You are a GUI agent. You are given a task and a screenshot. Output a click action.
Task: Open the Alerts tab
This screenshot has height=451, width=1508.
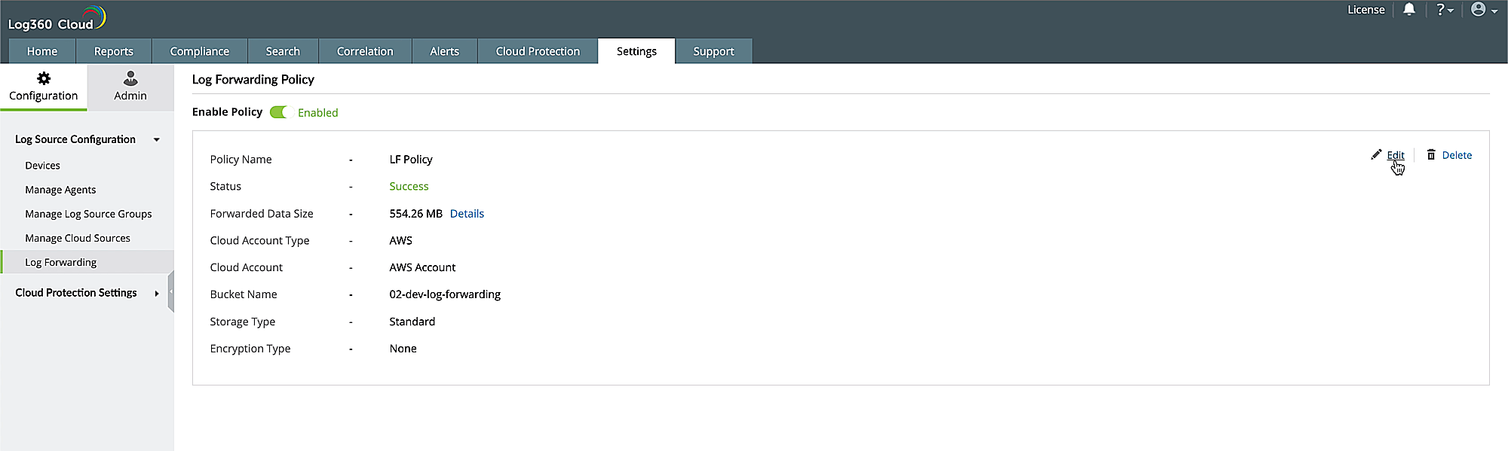(x=444, y=51)
